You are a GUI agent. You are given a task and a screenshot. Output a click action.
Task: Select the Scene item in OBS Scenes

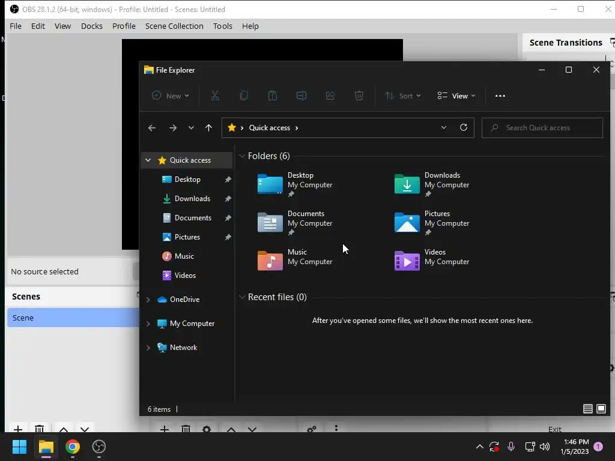[x=73, y=318]
